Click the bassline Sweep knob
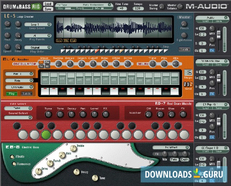231x186 pixels. tap(59, 64)
